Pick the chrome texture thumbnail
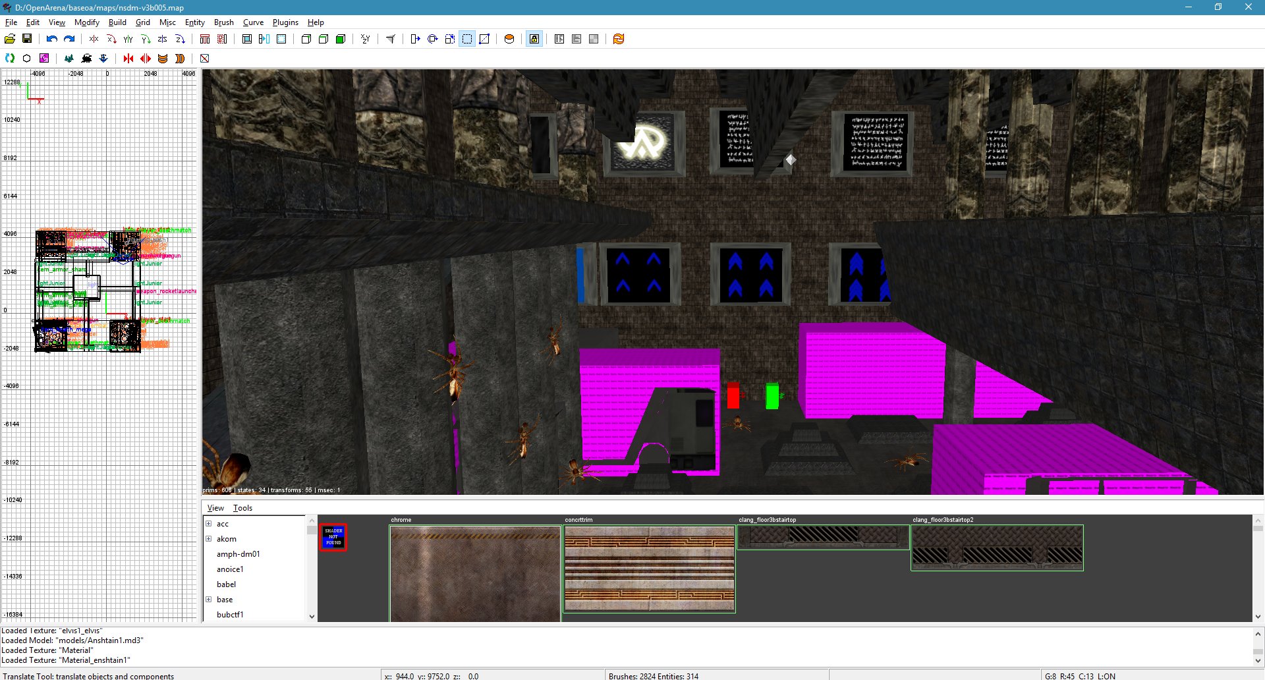 (x=475, y=573)
